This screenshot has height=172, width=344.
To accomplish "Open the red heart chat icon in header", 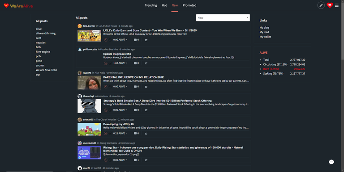I will (330, 5).
